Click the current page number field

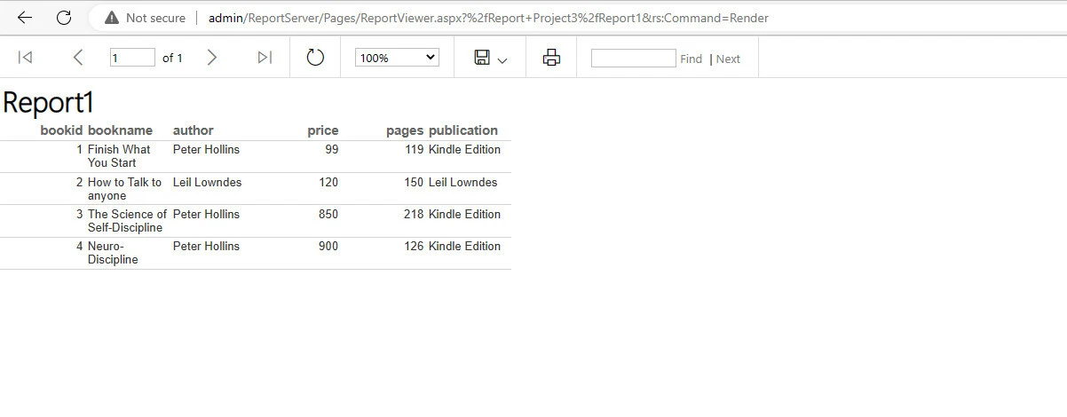pyautogui.click(x=132, y=58)
